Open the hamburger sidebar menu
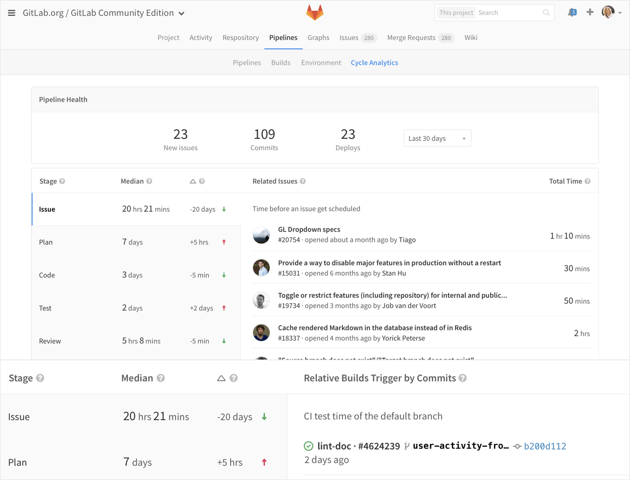Viewport: 630px width, 480px height. tap(11, 13)
